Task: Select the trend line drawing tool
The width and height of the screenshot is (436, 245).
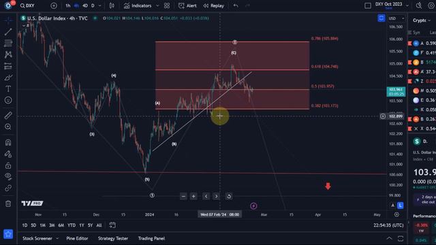Action: pyautogui.click(x=8, y=32)
